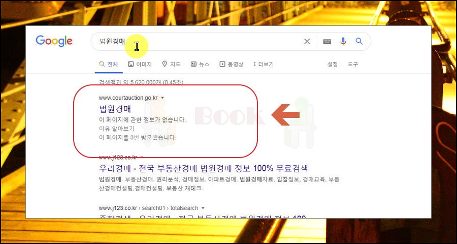Click the 검색결과 약 5,620,000개 result count
Screen dimensions: 457x244
tap(141, 82)
